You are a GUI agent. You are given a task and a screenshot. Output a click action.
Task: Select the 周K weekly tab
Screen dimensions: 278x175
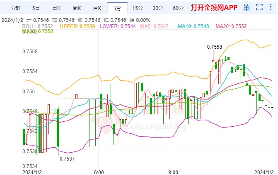pyautogui.click(x=77, y=8)
